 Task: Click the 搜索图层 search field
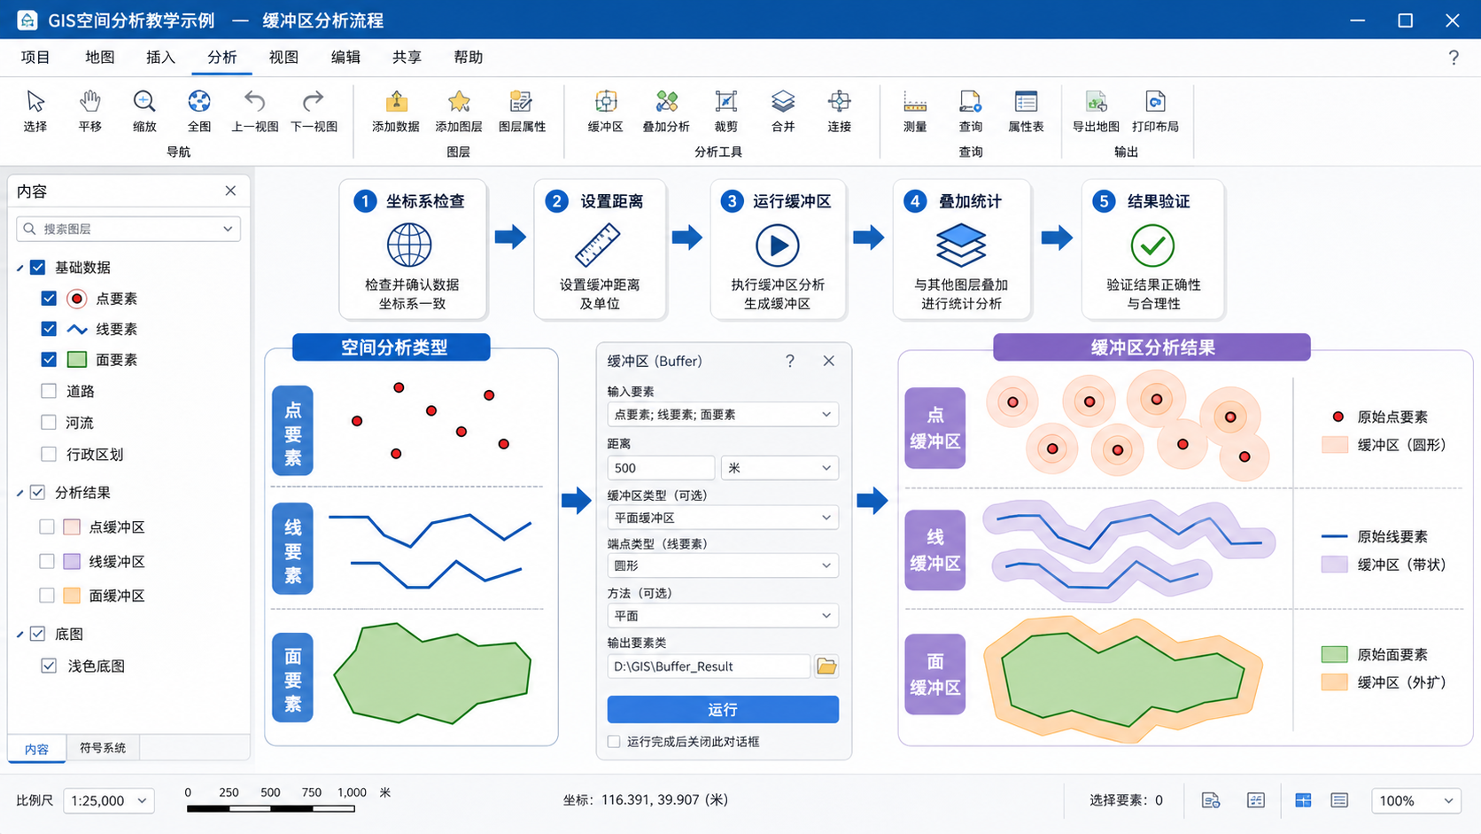click(x=128, y=229)
